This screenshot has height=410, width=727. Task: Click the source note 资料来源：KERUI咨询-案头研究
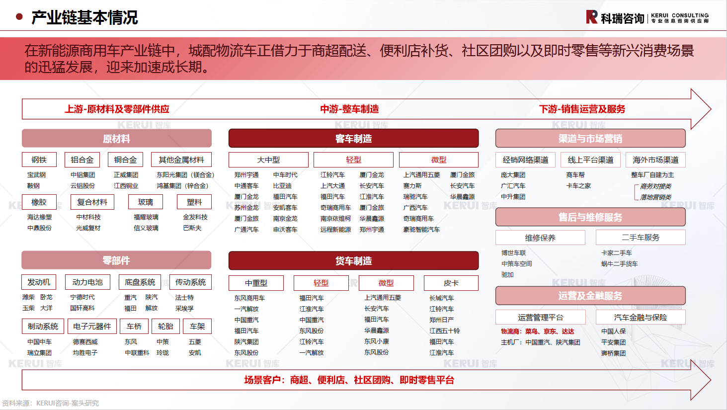click(x=50, y=403)
